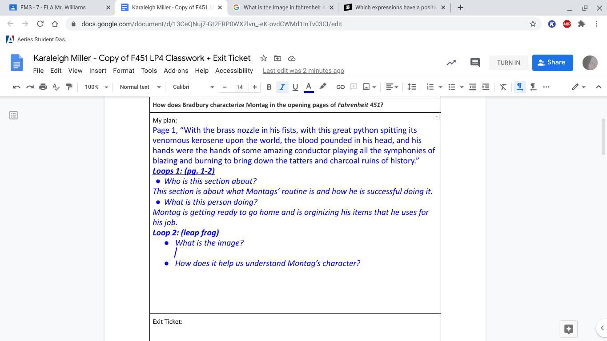607x341 pixels.
Task: Click the Increase indent icon
Action: click(x=486, y=87)
